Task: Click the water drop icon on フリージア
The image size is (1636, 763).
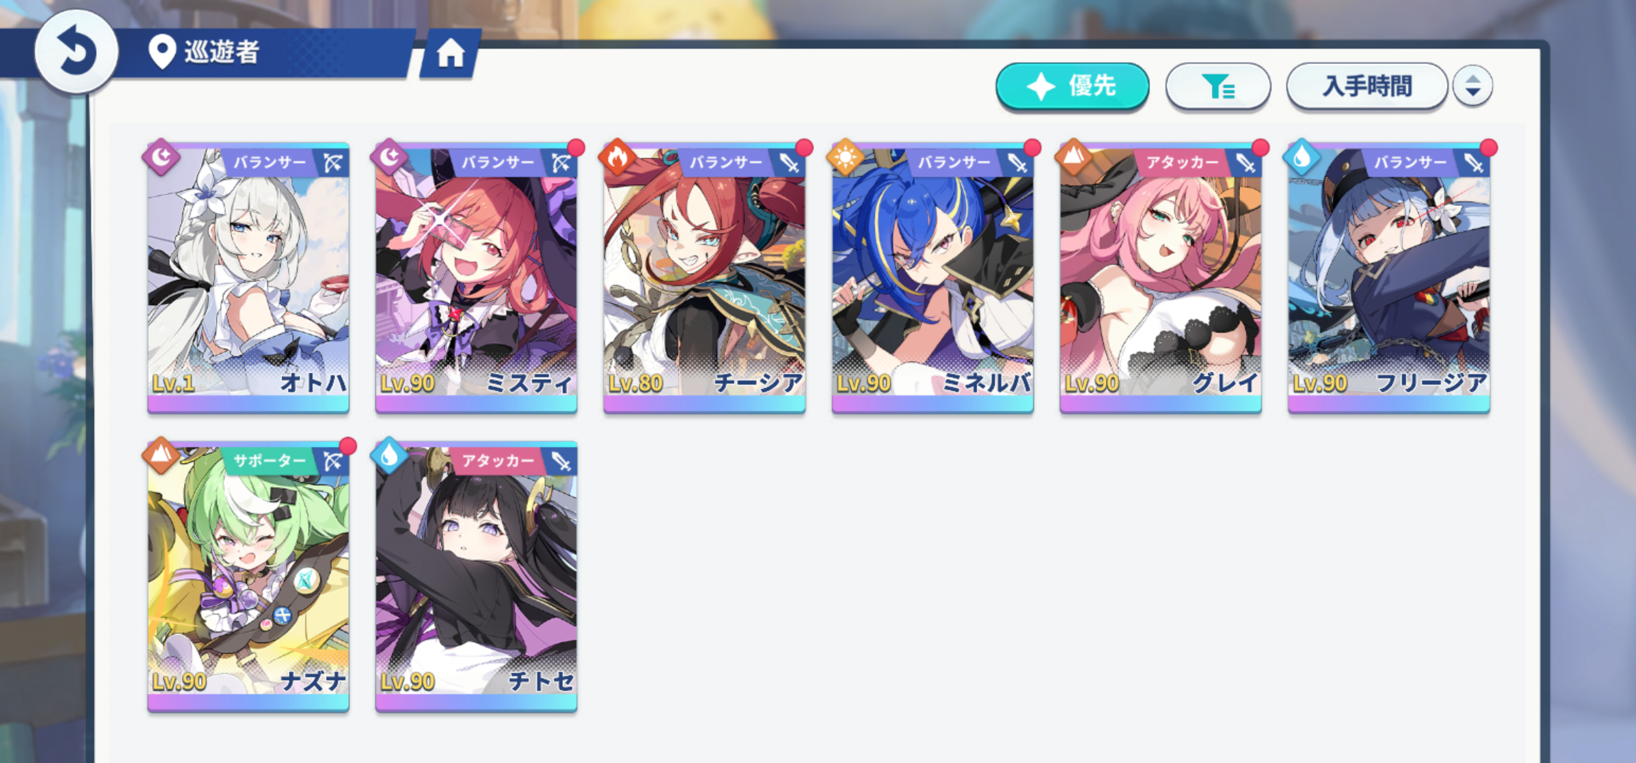Action: point(1301,157)
